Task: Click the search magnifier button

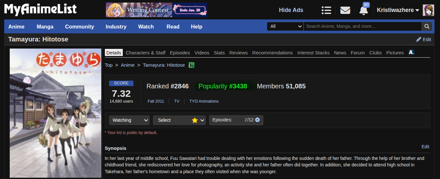Action: click(x=427, y=26)
